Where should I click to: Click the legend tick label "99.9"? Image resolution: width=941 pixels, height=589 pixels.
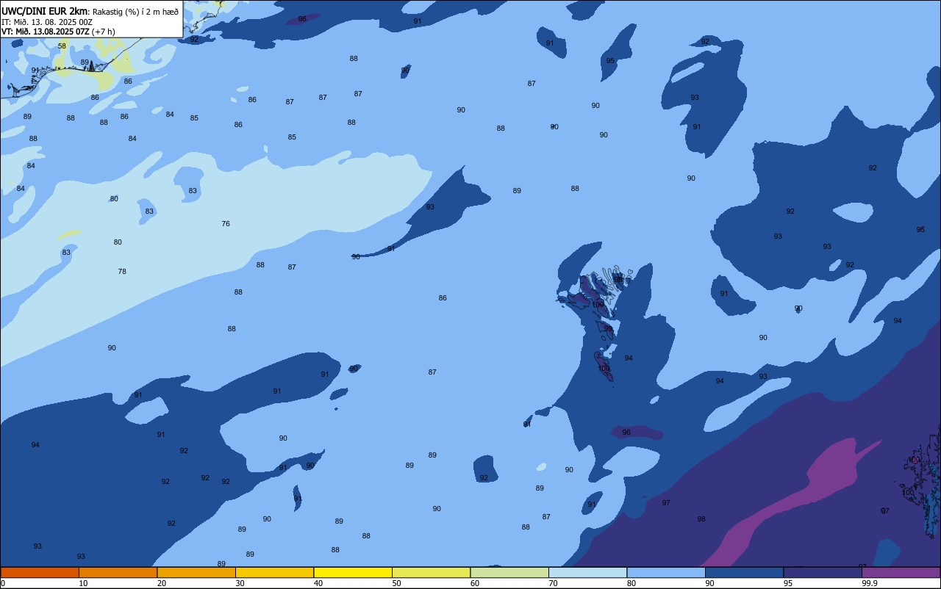tap(870, 583)
